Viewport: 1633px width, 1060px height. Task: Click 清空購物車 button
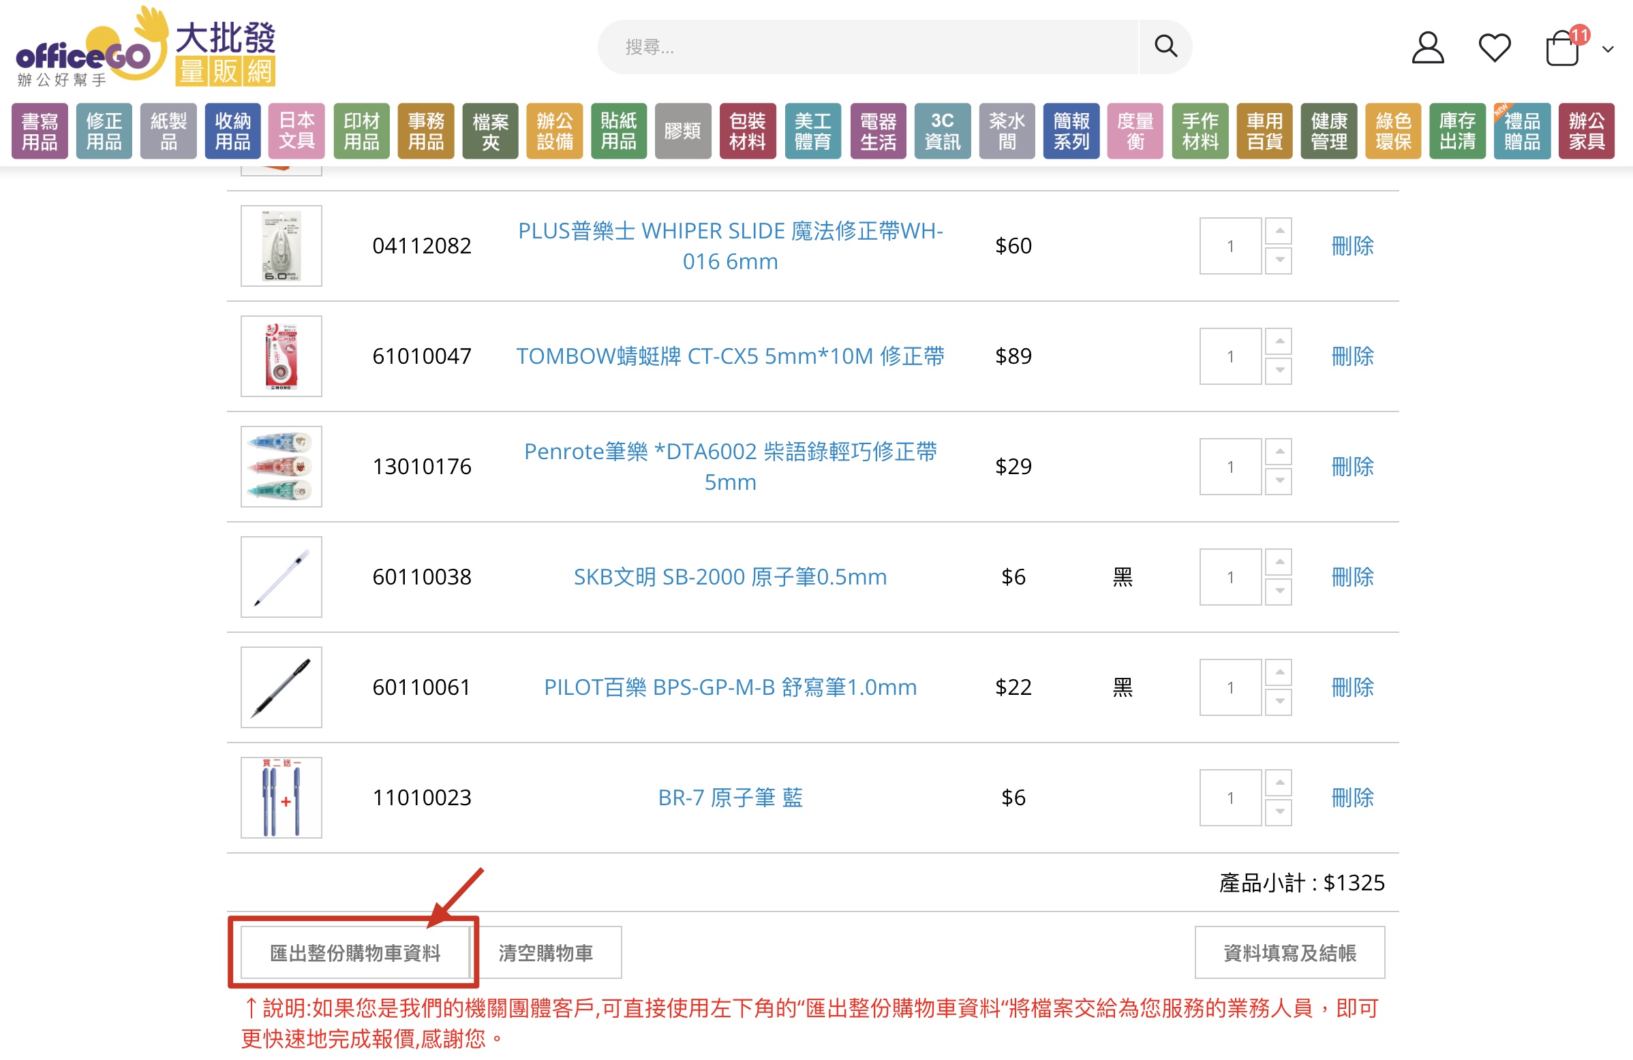tap(545, 953)
